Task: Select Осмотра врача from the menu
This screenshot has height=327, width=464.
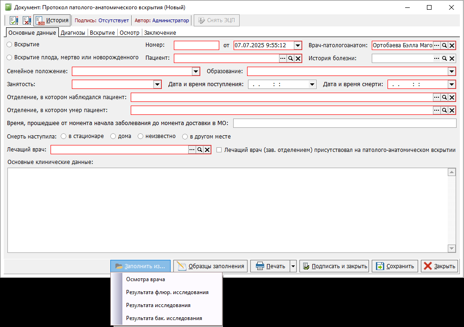Action: 166,279
